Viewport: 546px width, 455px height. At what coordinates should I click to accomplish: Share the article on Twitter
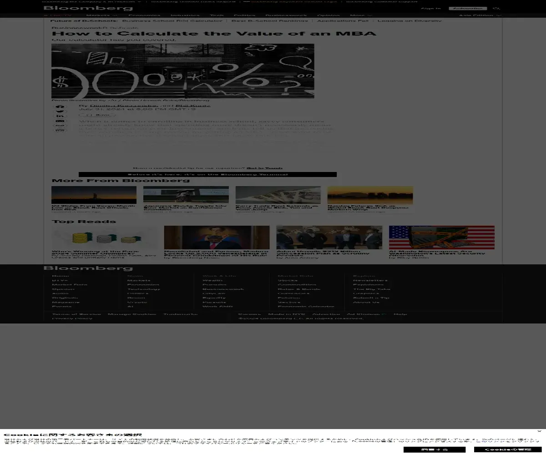pyautogui.click(x=60, y=111)
